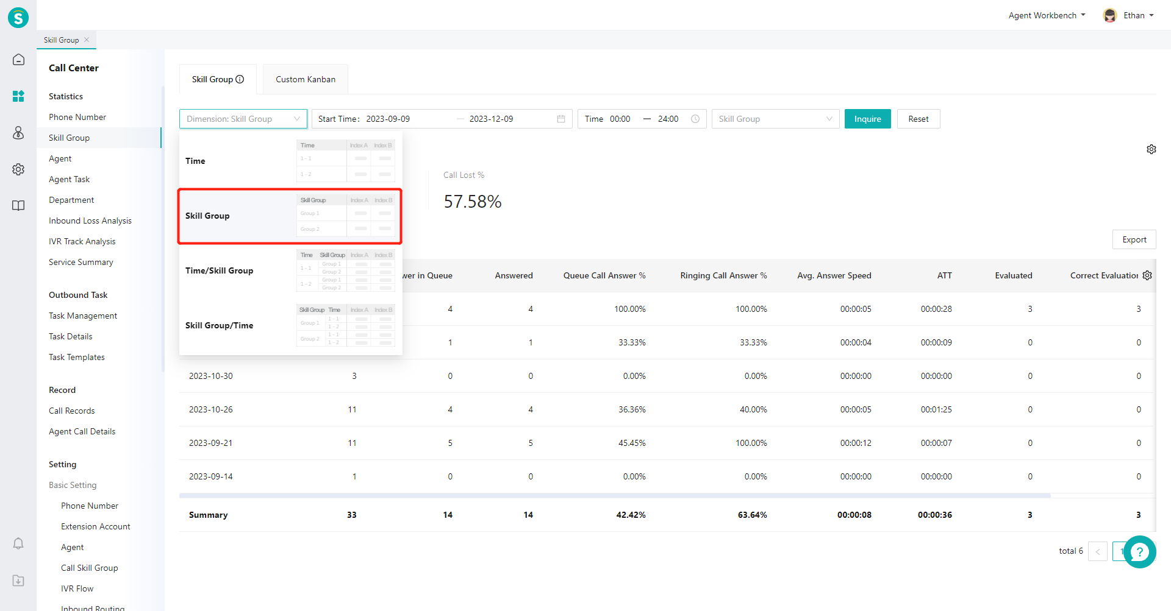Open Task Management
Screen dimensions: 1171x611
[83, 316]
